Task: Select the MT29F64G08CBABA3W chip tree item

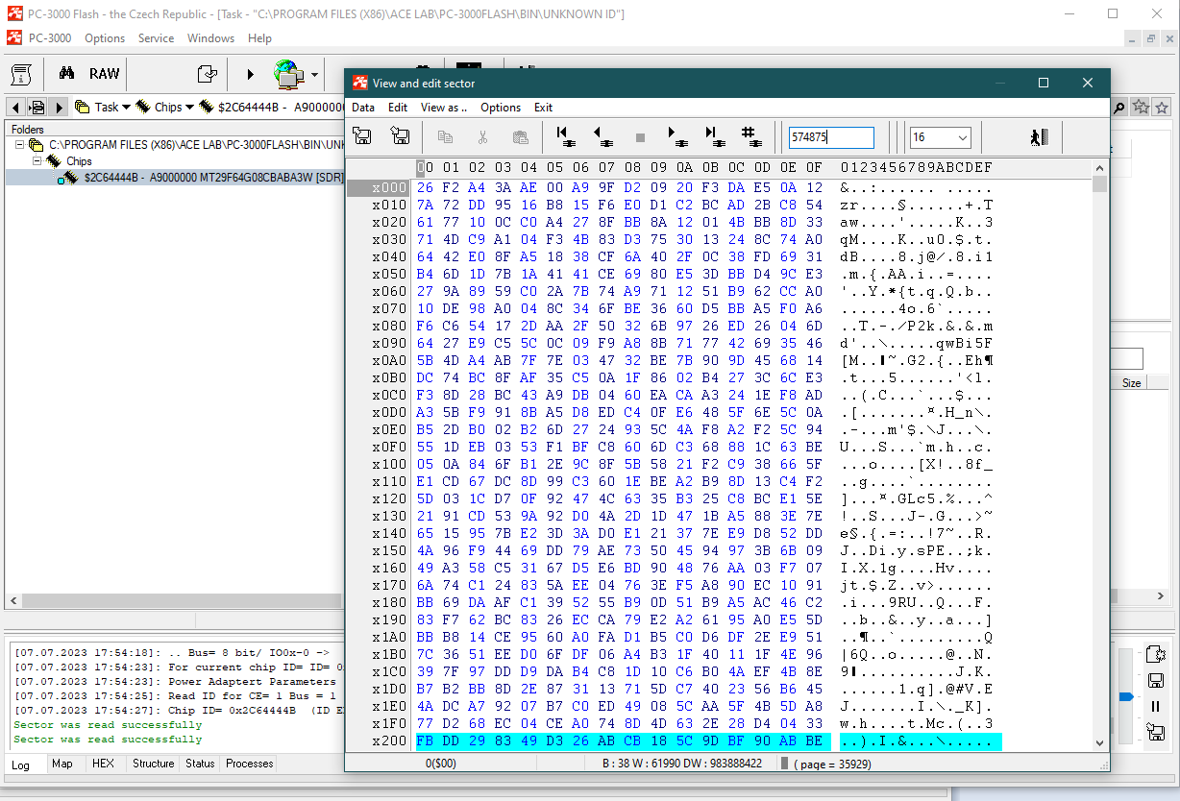Action: [211, 178]
